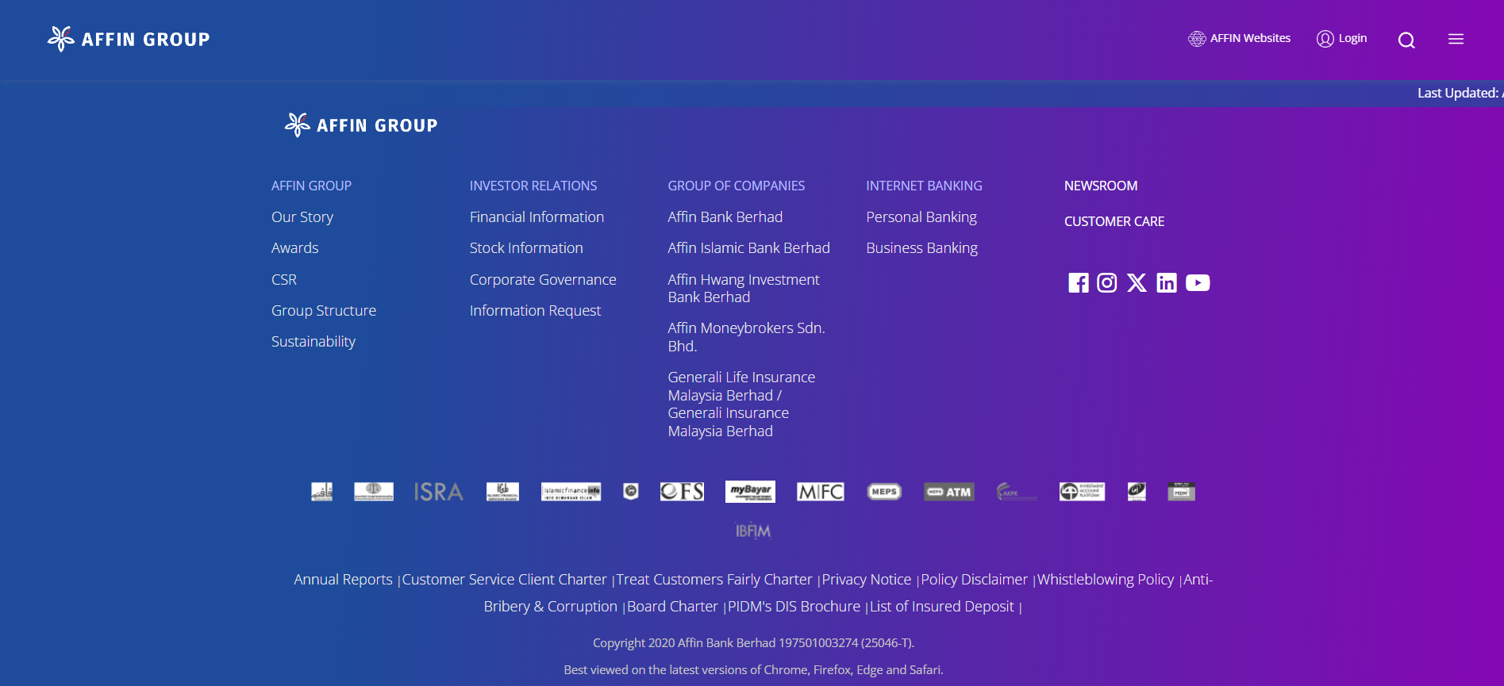This screenshot has width=1504, height=686.
Task: Open the Instagram icon
Action: click(x=1107, y=283)
